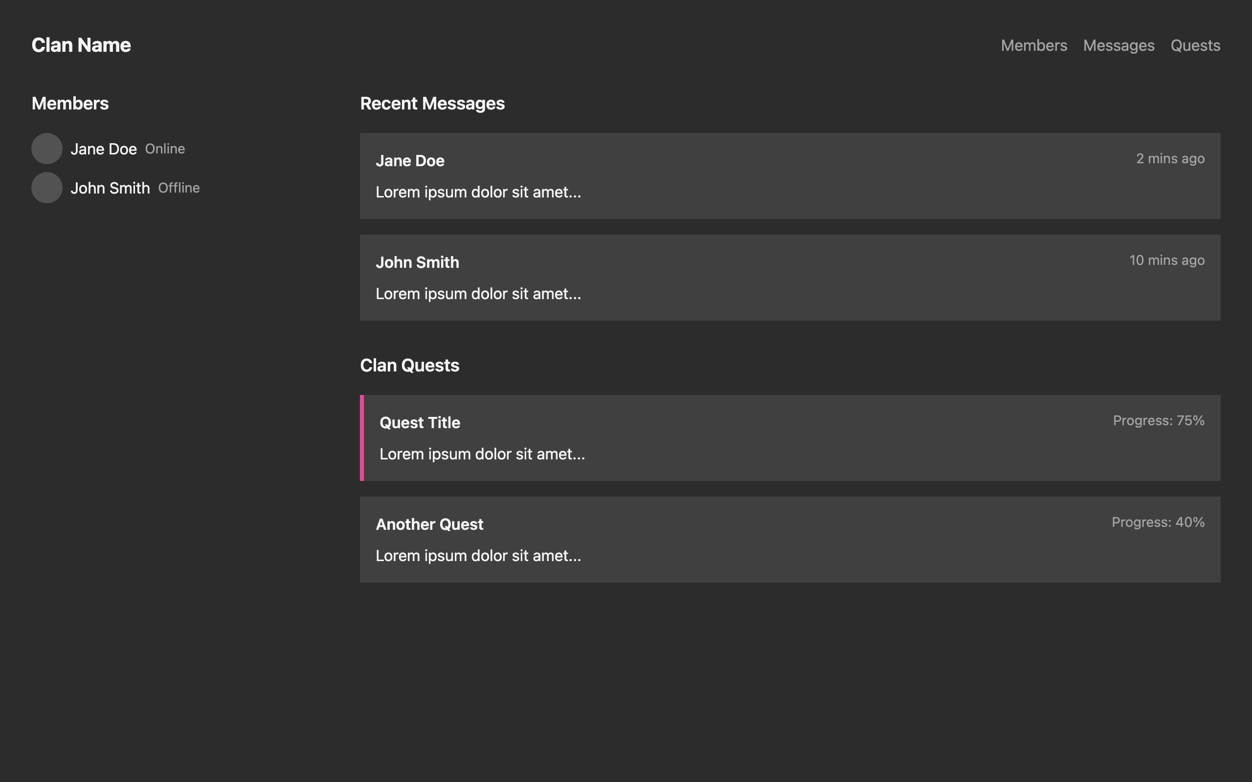Click the Offline status label
The height and width of the screenshot is (782, 1252).
179,188
